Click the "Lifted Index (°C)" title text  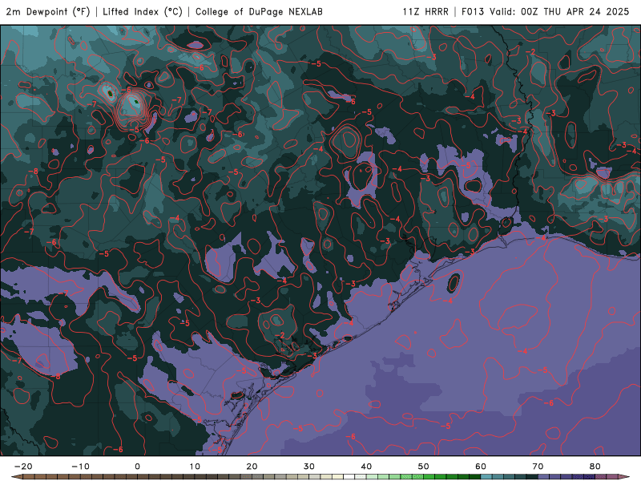pos(143,11)
